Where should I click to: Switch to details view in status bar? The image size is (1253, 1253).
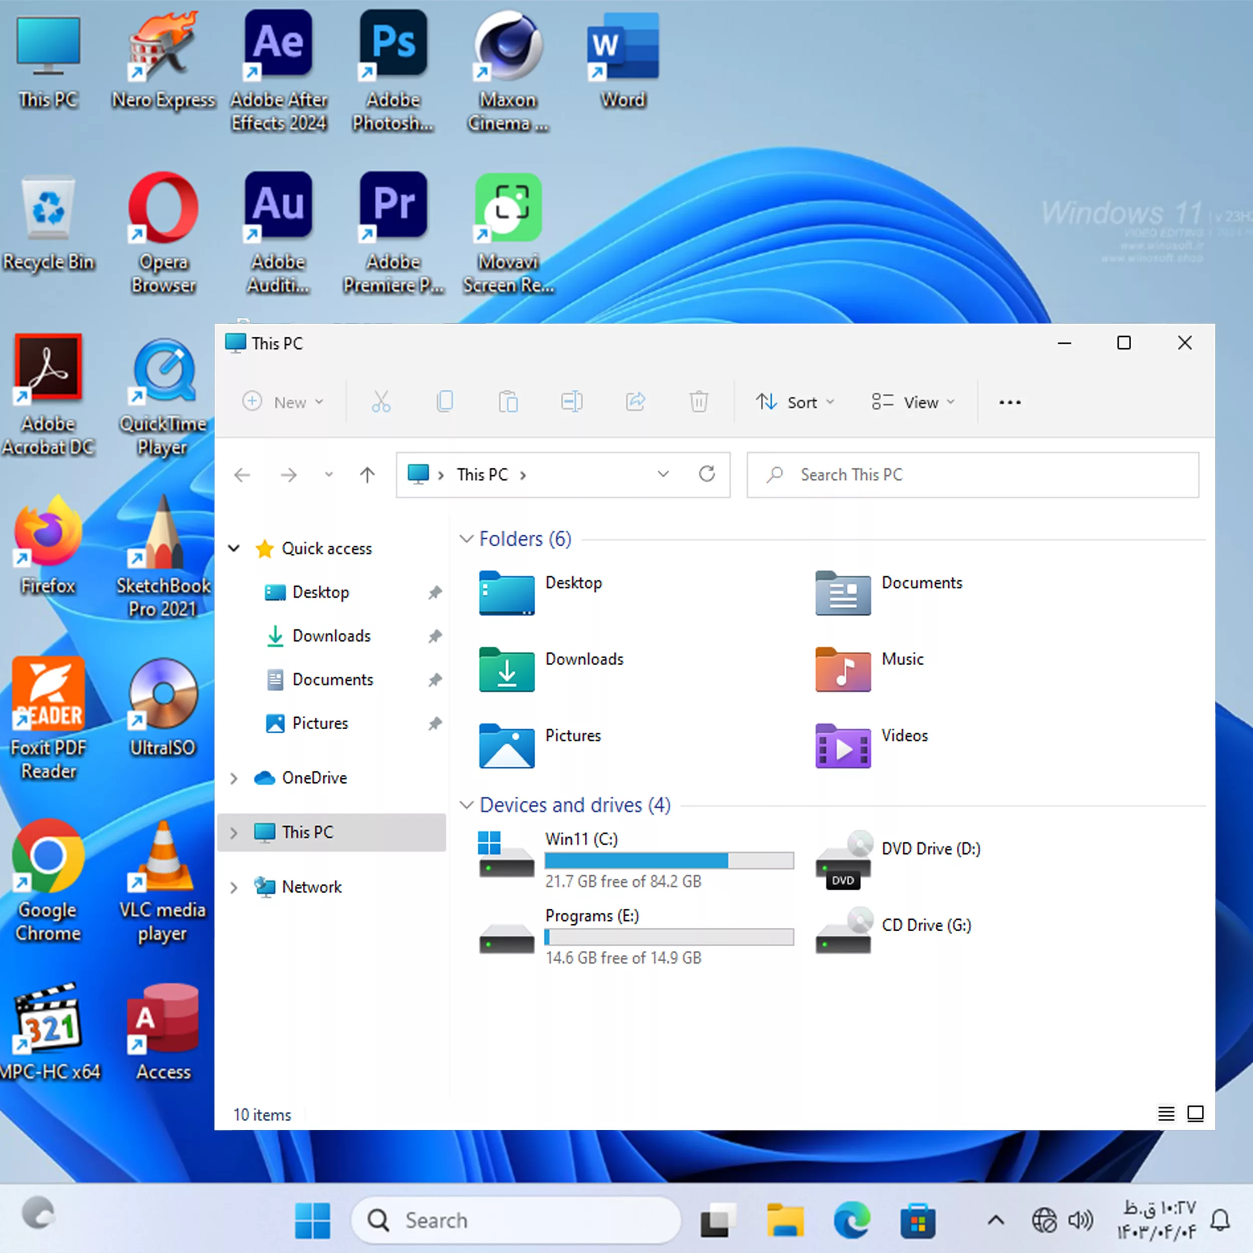[x=1165, y=1114]
